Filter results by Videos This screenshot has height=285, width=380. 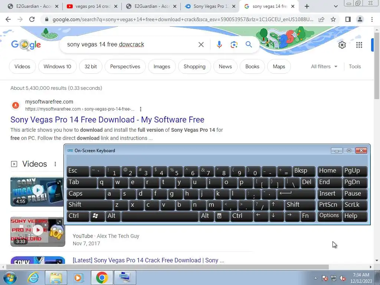pyautogui.click(x=22, y=67)
